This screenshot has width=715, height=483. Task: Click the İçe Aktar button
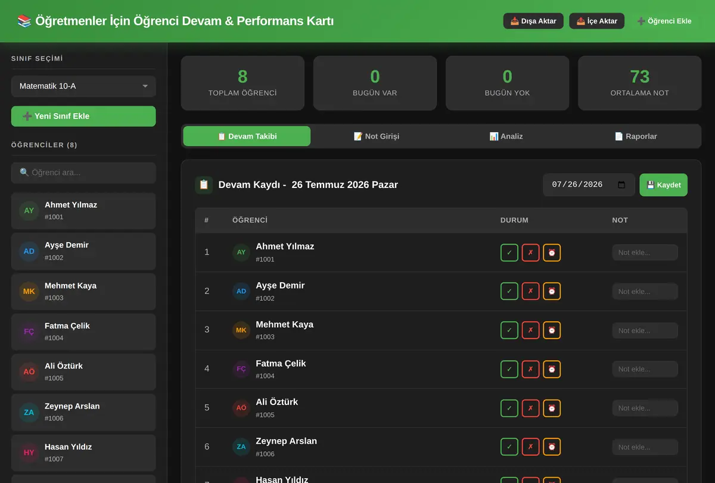[x=597, y=21]
